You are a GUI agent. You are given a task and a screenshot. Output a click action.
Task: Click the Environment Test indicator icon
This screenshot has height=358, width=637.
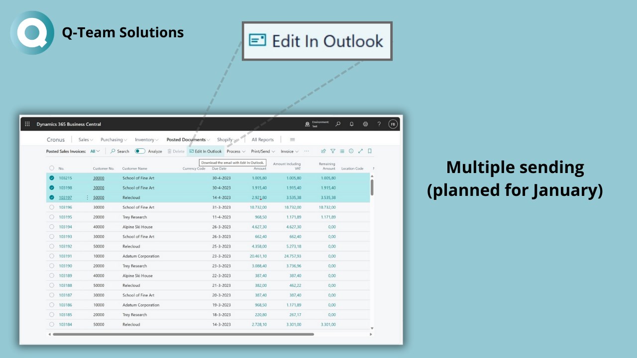click(308, 124)
